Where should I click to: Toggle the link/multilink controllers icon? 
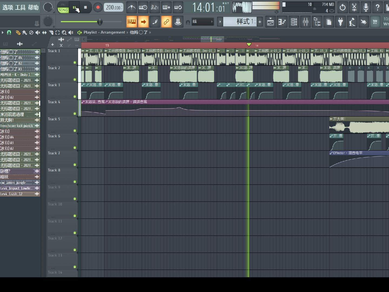pos(166,22)
